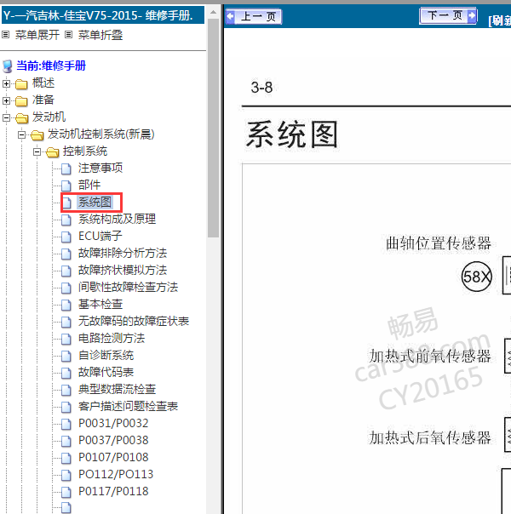Open the 当前:维修手册 root link
The image size is (511, 514).
click(x=51, y=66)
